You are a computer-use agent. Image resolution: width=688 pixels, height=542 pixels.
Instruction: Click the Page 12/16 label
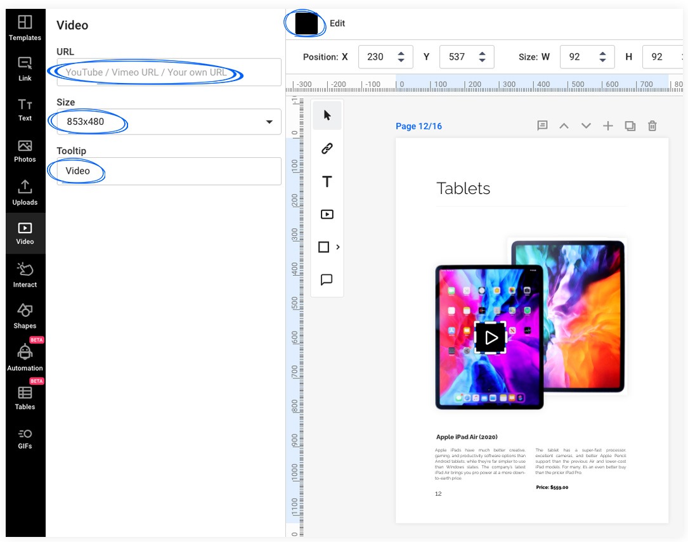pos(419,126)
